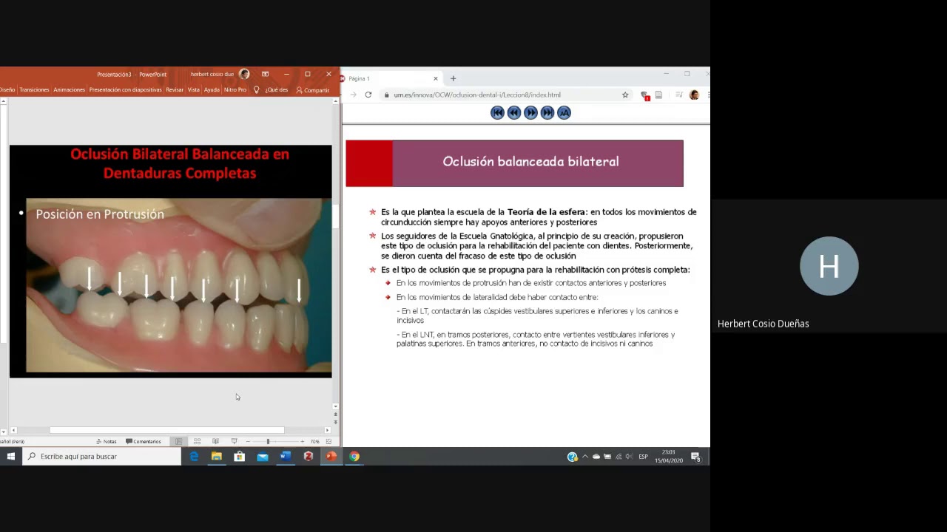
Task: Click the PowerPoint zoom slider handle
Action: click(x=268, y=441)
